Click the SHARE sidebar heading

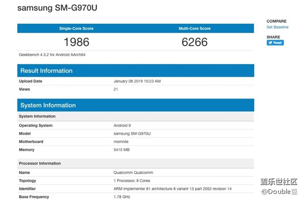point(273,37)
